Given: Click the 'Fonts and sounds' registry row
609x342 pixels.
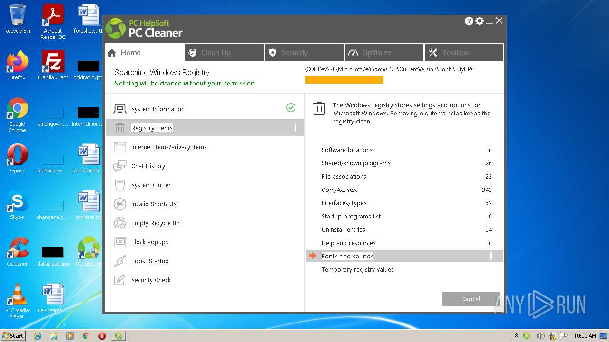Looking at the screenshot, I should click(404, 256).
